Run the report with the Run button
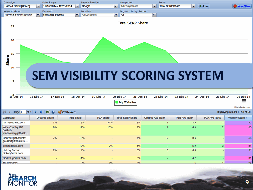The height and width of the screenshot is (190, 253). [203, 6]
